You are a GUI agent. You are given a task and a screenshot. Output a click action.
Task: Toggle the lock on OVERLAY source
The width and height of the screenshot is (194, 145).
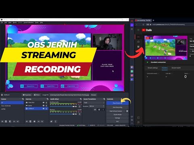point(46,108)
